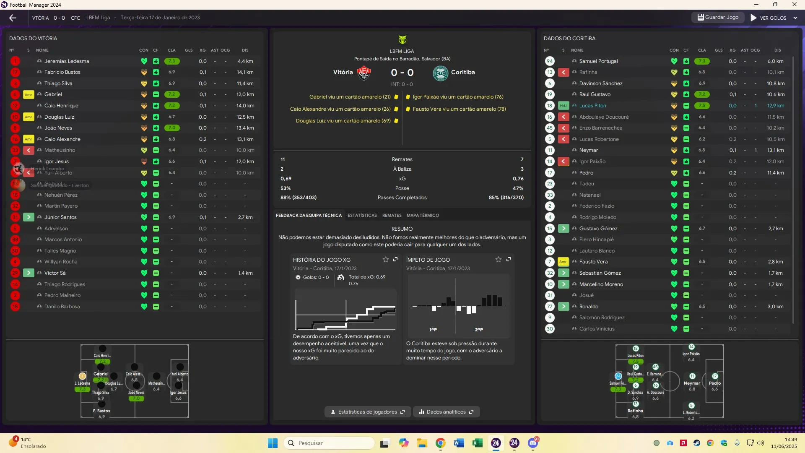
Task: Sort the Vitória table by the CLA column
Action: 171,50
